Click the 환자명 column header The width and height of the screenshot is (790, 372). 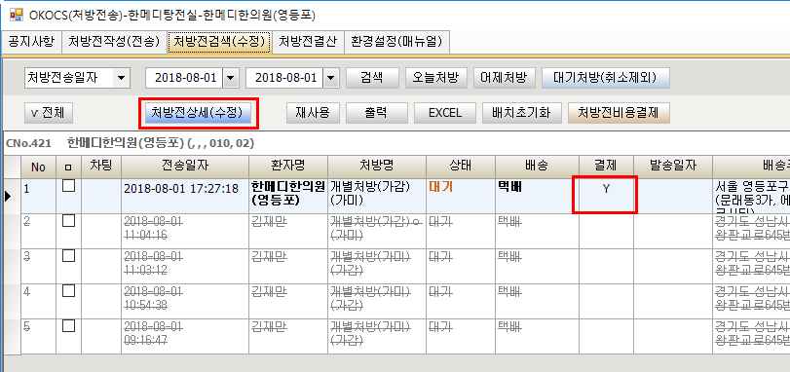pyautogui.click(x=288, y=167)
